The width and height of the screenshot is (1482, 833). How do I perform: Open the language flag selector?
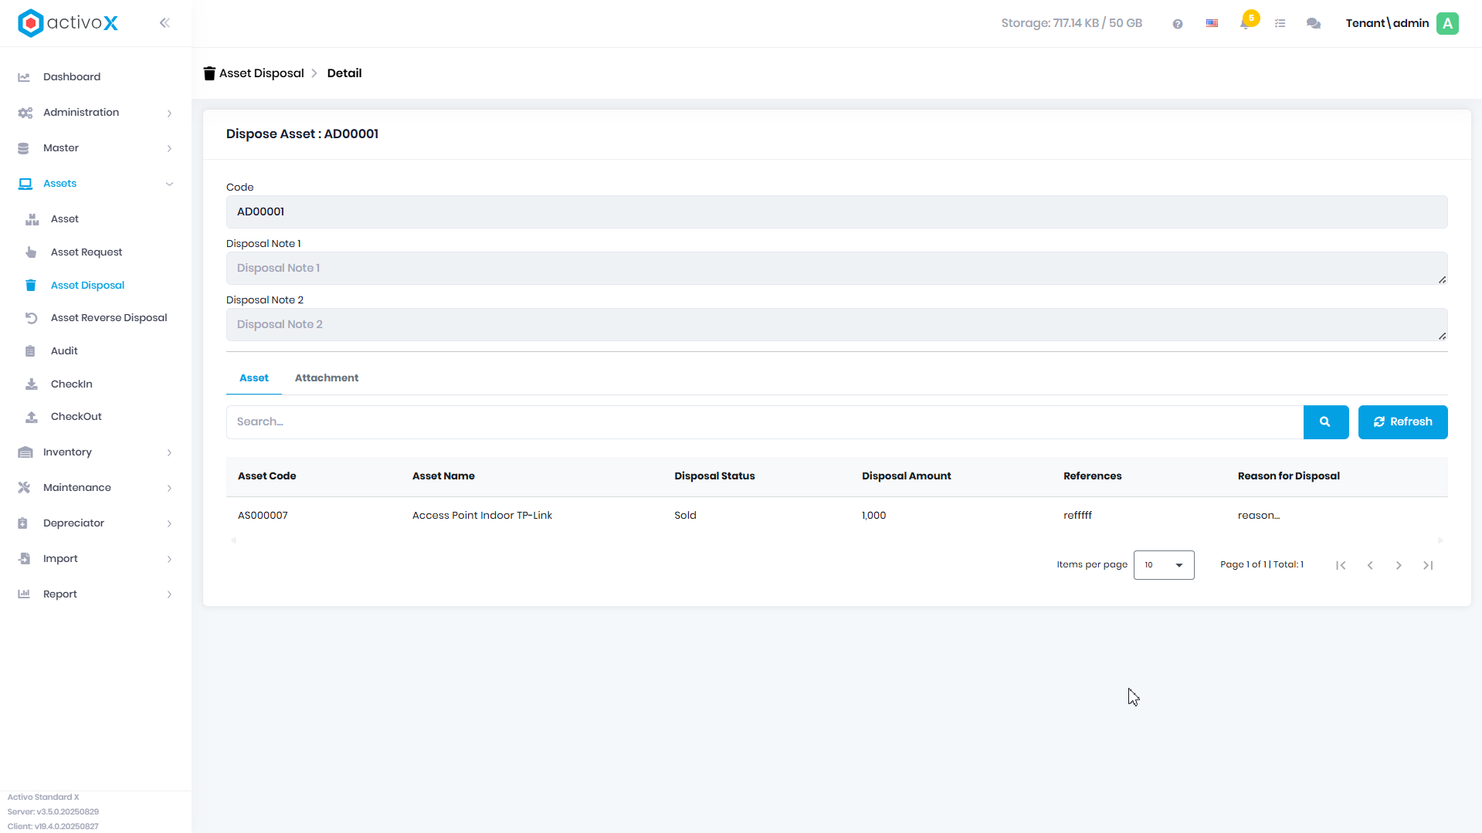tap(1212, 24)
